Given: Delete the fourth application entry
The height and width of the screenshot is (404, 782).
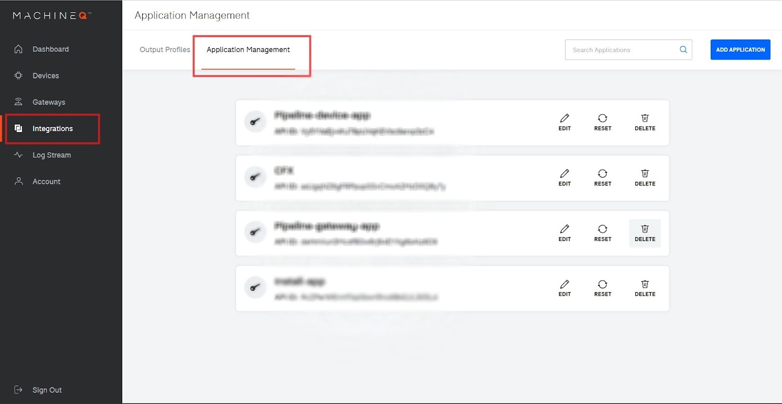Looking at the screenshot, I should (x=645, y=288).
